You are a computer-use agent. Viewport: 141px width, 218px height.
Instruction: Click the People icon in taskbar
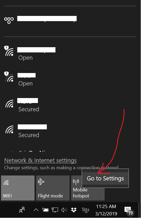(x=22, y=210)
